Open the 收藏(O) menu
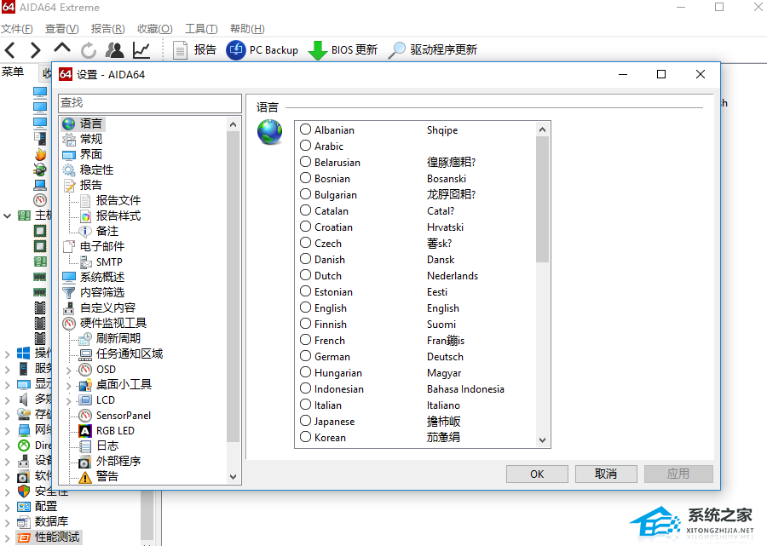This screenshot has width=767, height=546. (154, 29)
